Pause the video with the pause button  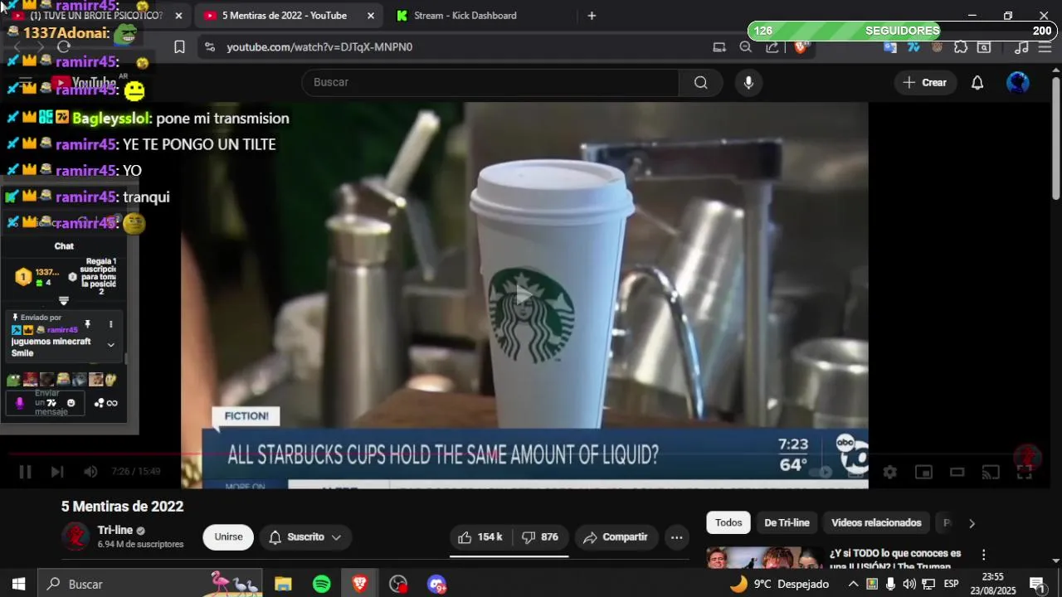(25, 472)
